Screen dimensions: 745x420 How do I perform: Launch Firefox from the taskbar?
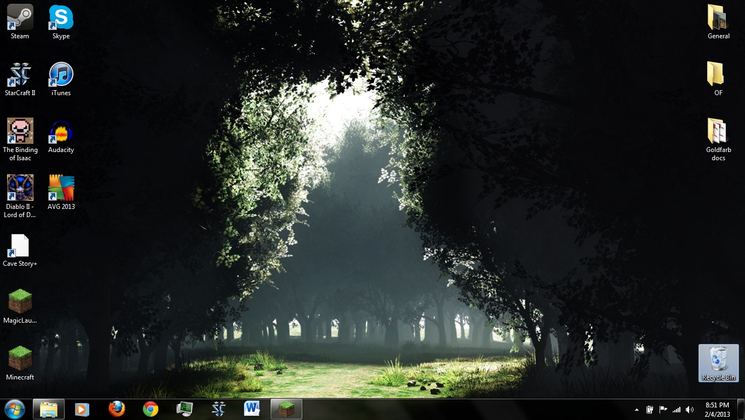click(x=117, y=409)
